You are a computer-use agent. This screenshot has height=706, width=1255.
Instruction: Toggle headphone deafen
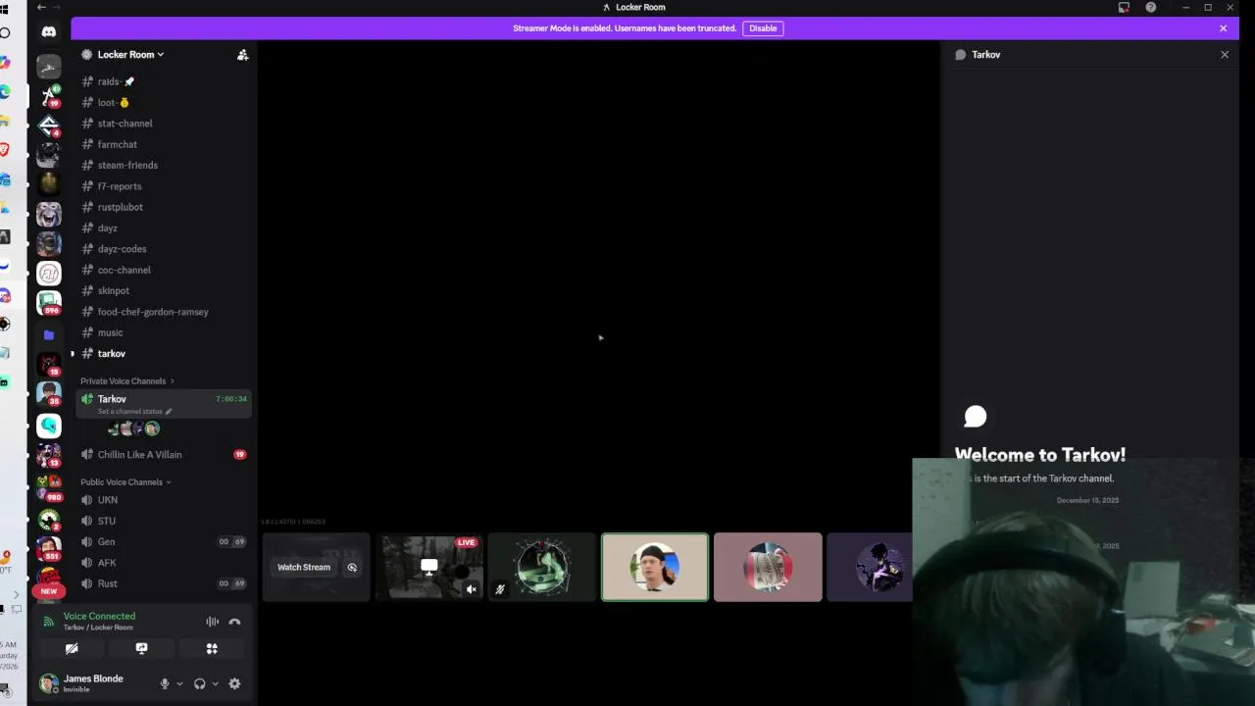click(200, 683)
